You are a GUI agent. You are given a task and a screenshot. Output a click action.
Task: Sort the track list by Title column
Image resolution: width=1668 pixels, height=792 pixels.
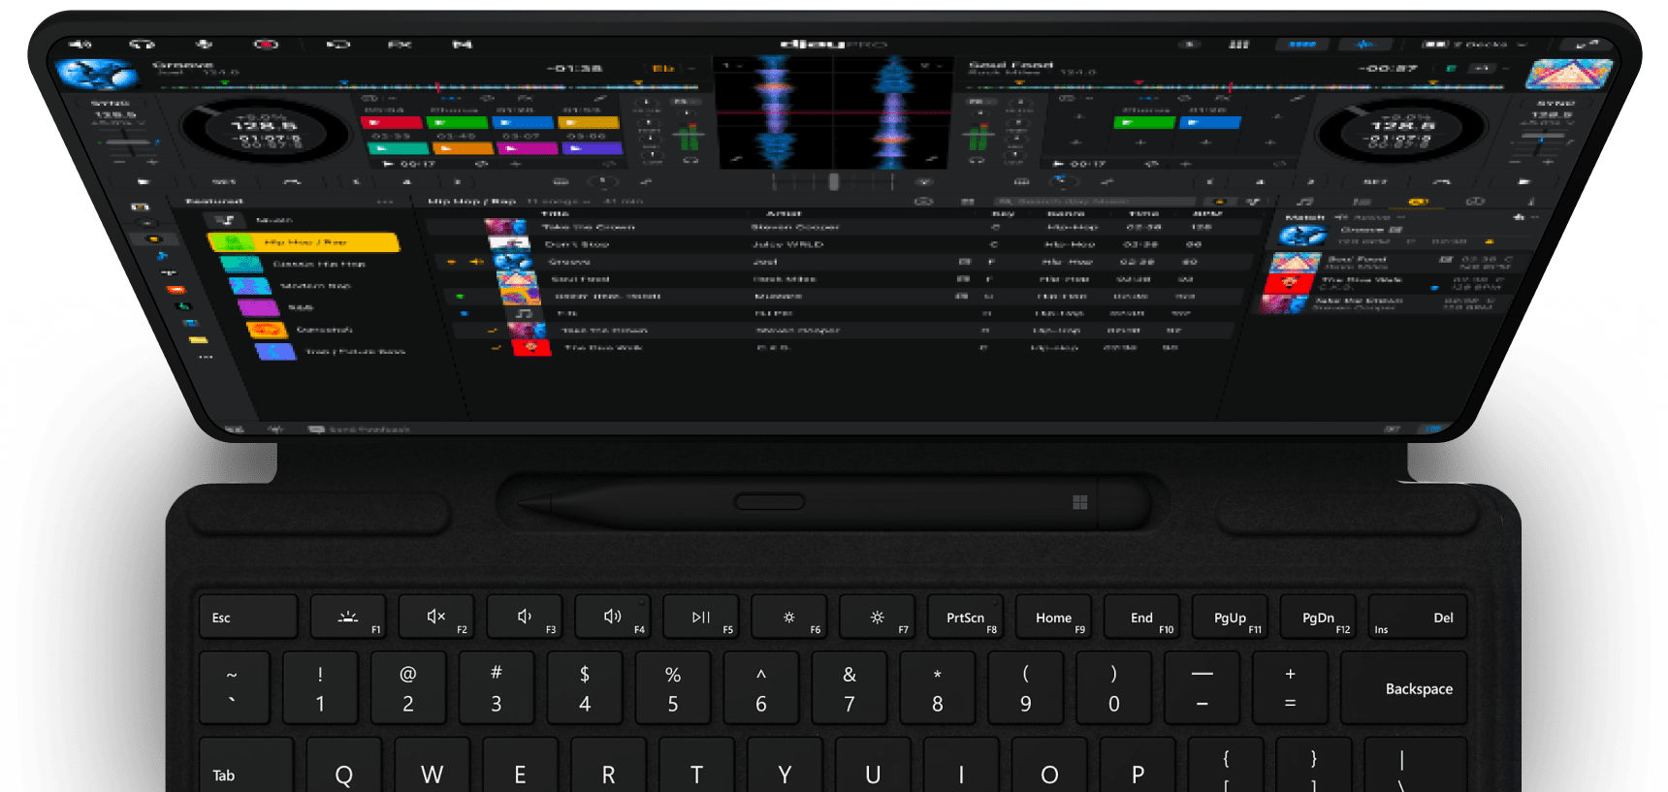(x=555, y=213)
